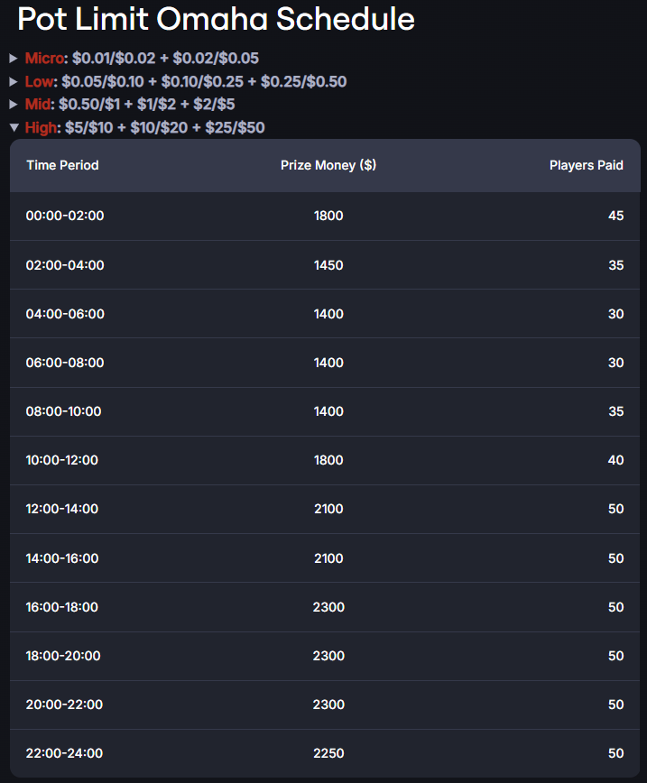Expand the Micro stakes disclosure triangle
This screenshot has height=783, width=647.
click(x=14, y=59)
